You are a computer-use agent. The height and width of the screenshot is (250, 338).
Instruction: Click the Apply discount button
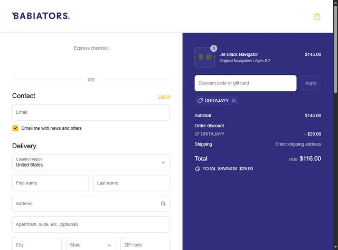point(311,83)
